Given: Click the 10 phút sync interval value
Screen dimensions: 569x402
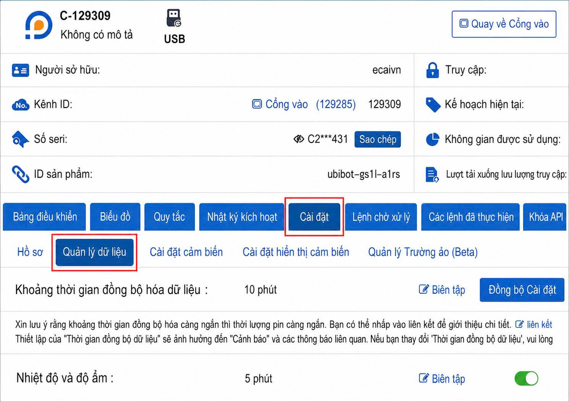Looking at the screenshot, I should pos(261,290).
